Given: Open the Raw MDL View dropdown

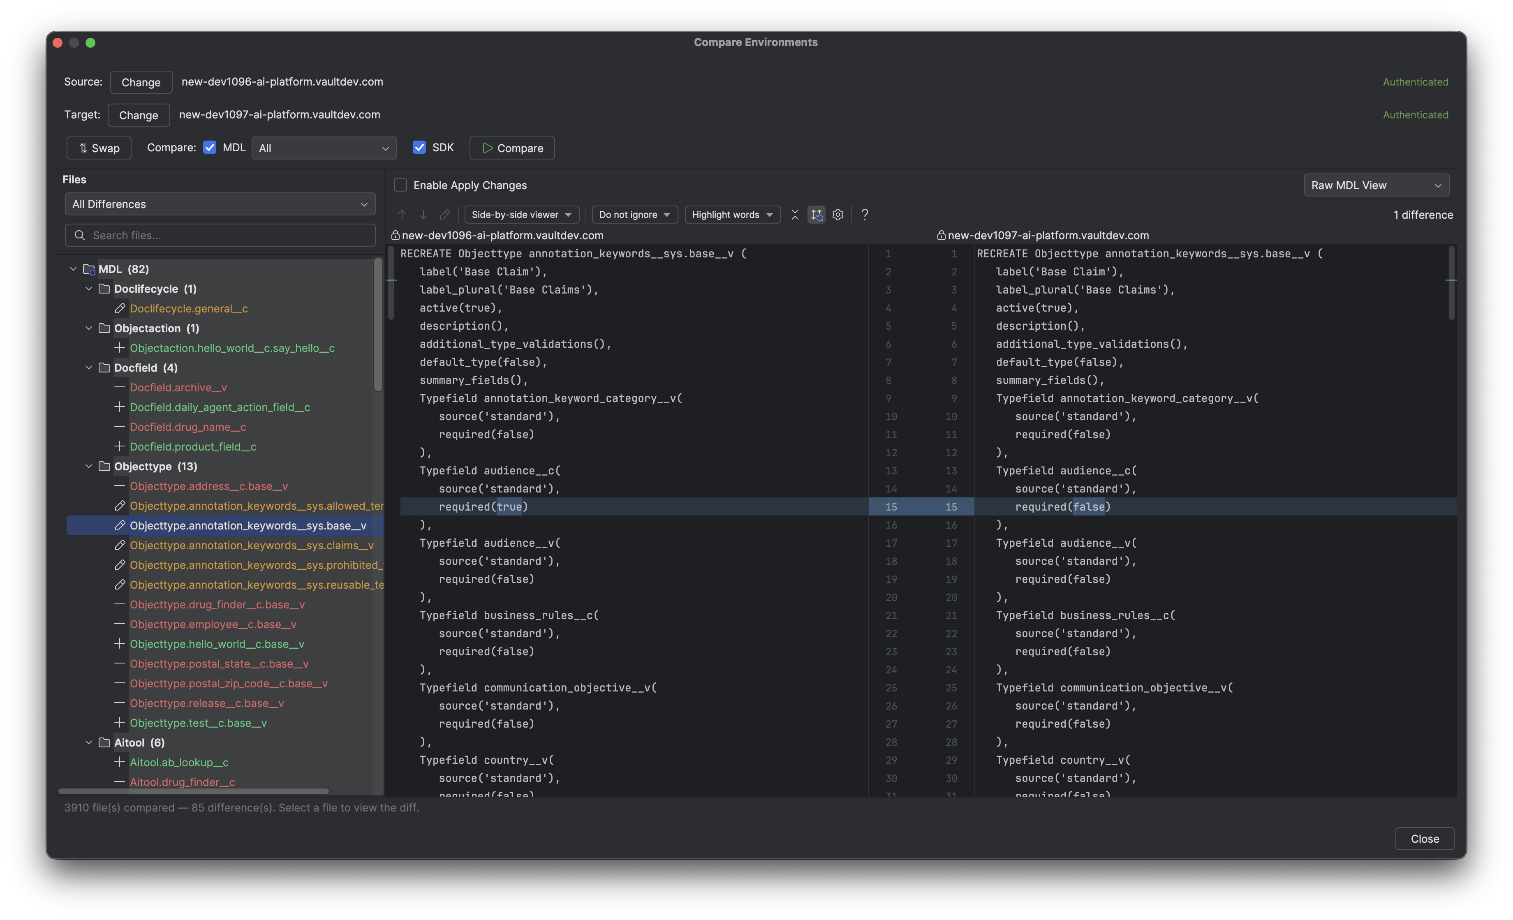Looking at the screenshot, I should pyautogui.click(x=1376, y=185).
